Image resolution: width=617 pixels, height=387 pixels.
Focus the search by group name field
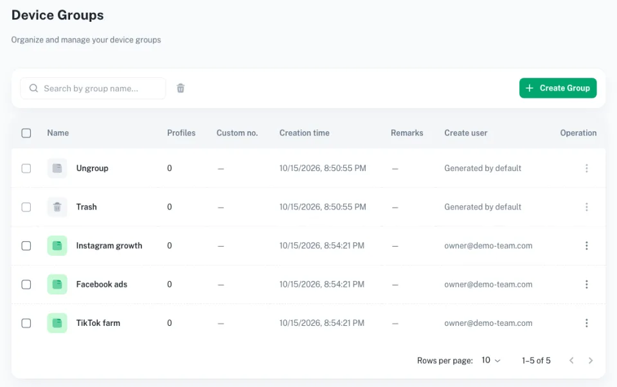point(93,88)
